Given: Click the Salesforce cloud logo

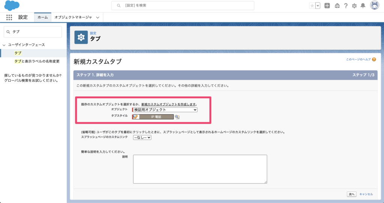Looking at the screenshot, I should pyautogui.click(x=12, y=6).
